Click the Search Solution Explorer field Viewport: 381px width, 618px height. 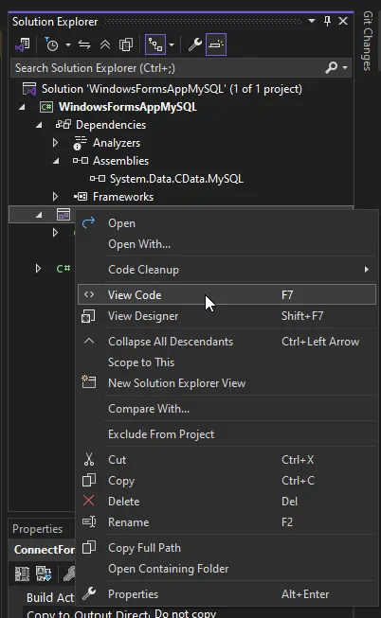(x=168, y=68)
